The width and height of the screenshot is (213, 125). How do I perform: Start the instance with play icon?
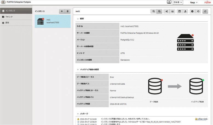point(192,11)
